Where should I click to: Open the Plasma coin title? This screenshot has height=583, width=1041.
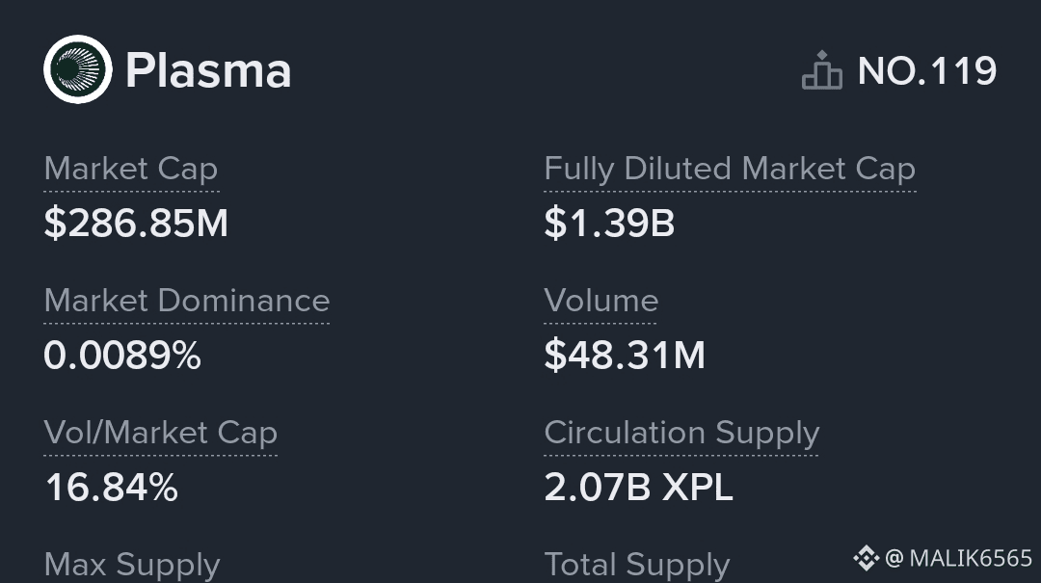tap(208, 71)
